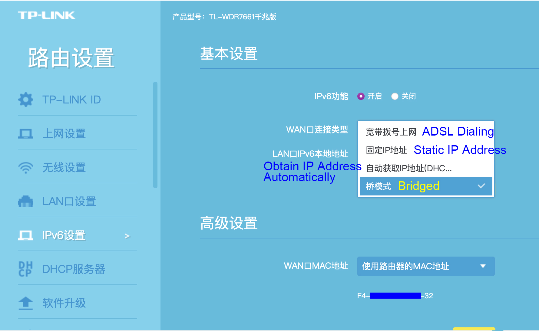Open the DHCP服务器 menu item
Viewport: 539px width, 331px height.
coord(78,269)
